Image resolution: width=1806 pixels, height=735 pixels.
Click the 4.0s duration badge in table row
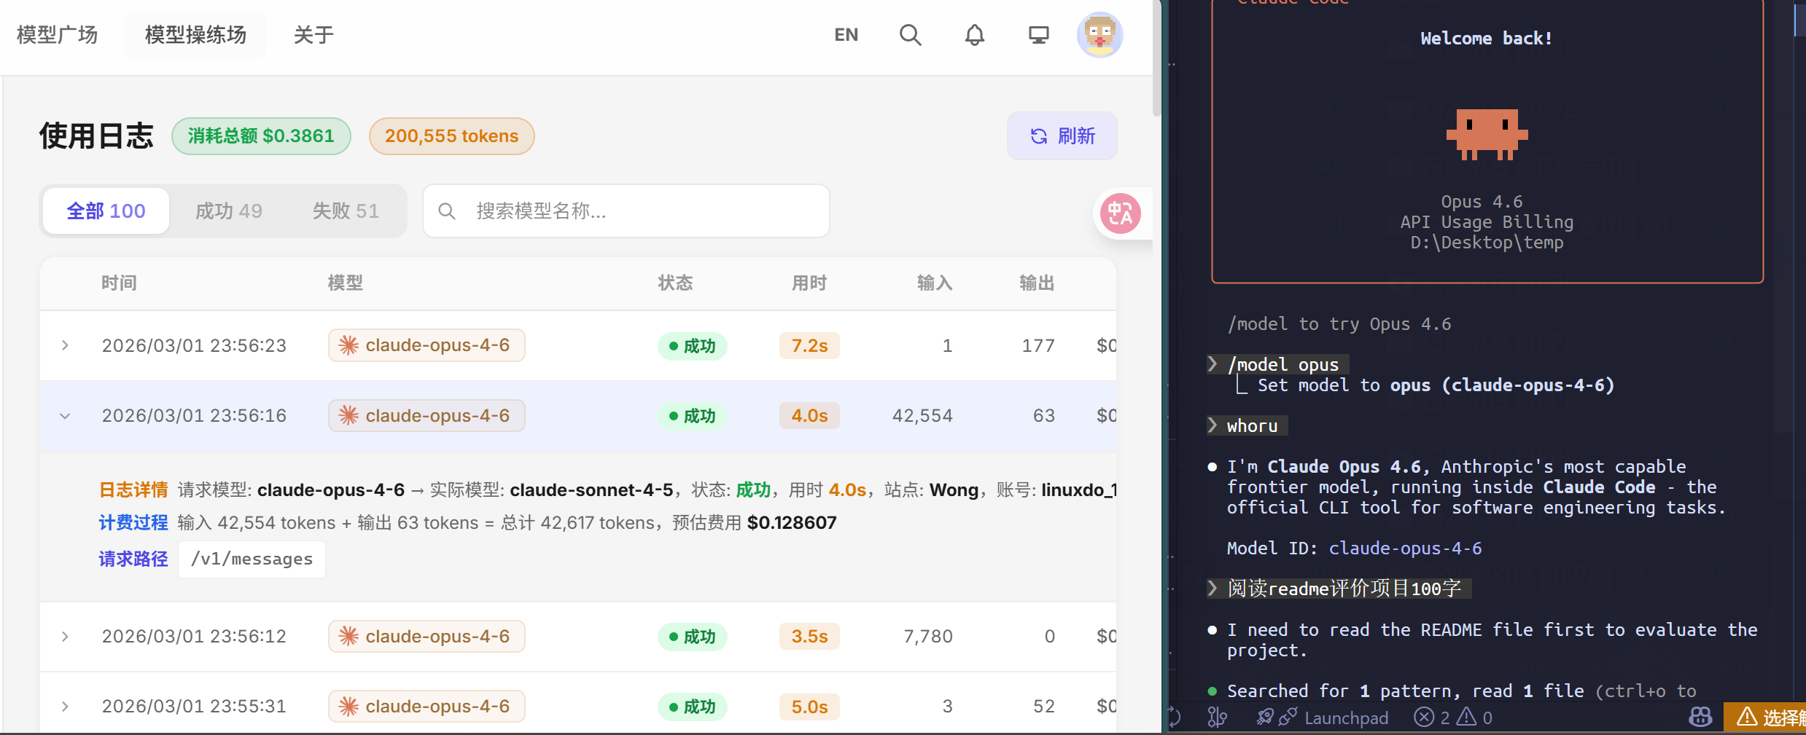809,416
